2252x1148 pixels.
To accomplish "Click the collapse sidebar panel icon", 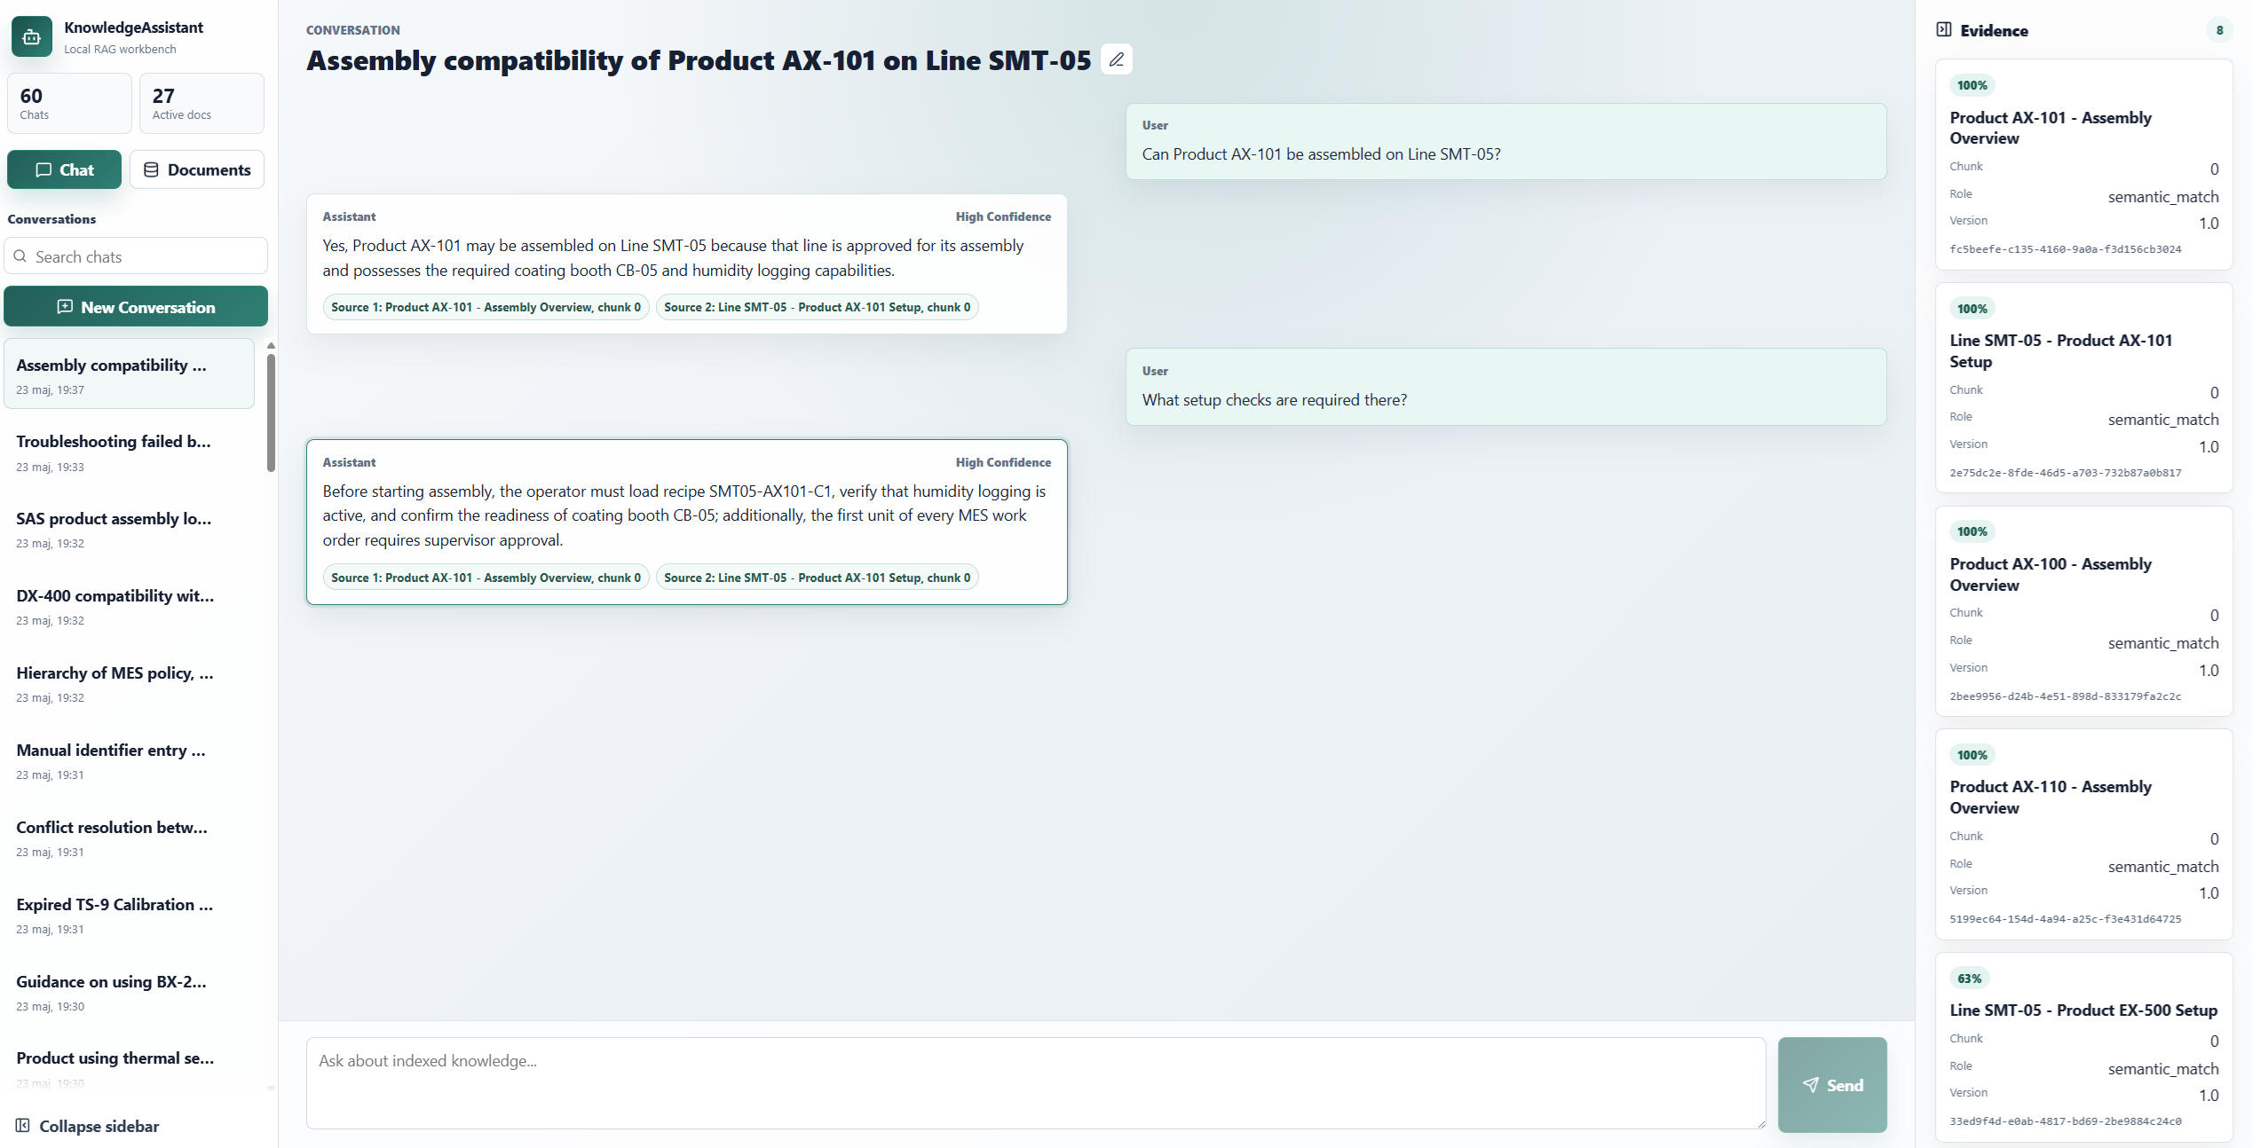I will click(x=23, y=1125).
